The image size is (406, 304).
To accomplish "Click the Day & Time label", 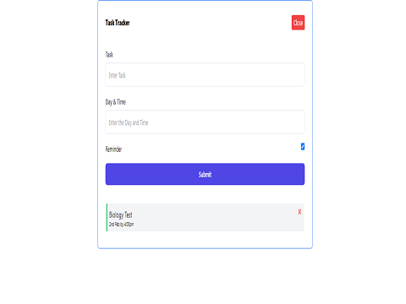I will 116,102.
